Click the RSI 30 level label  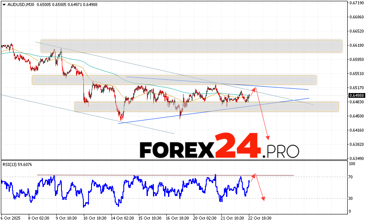tap(351, 198)
